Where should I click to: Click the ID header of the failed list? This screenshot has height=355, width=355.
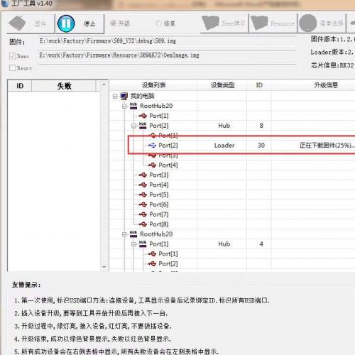[20, 86]
